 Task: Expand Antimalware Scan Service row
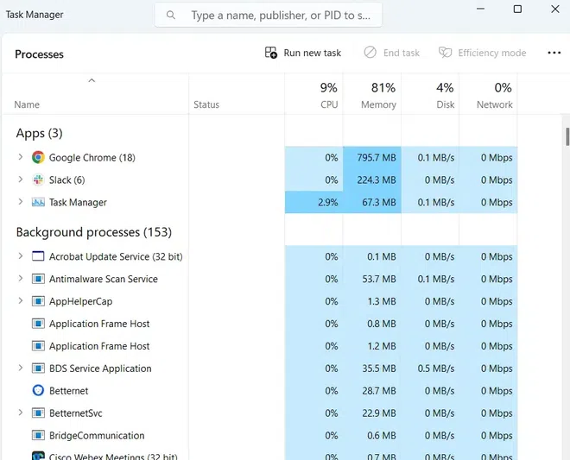(21, 278)
